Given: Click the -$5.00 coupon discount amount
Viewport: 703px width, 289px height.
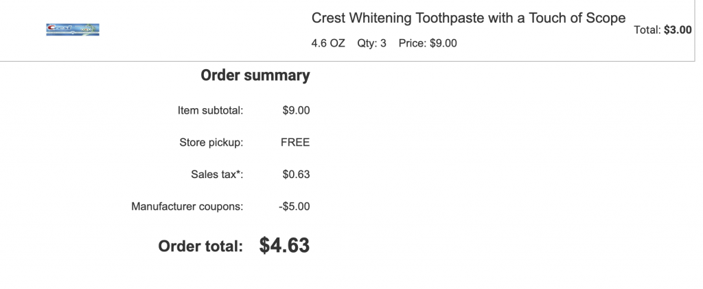Looking at the screenshot, I should tap(295, 206).
